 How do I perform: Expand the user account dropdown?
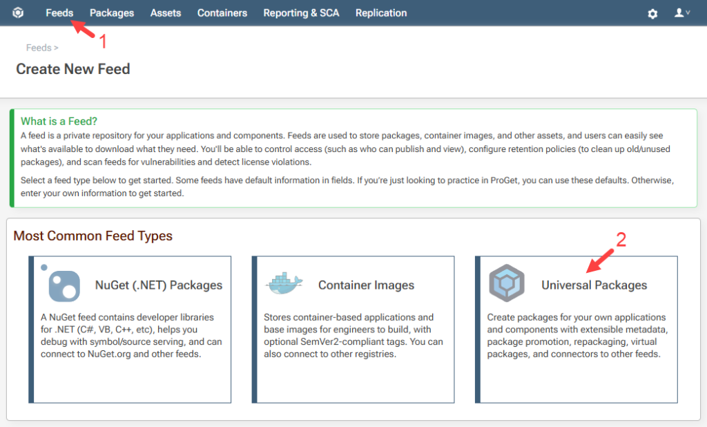682,13
